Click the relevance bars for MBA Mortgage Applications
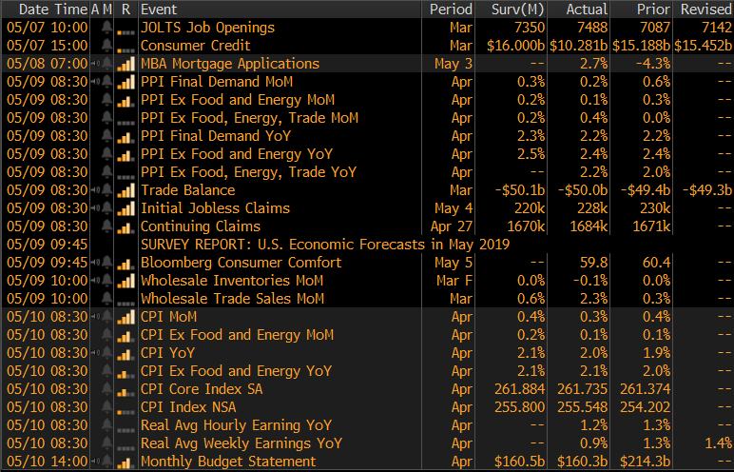 click(126, 64)
